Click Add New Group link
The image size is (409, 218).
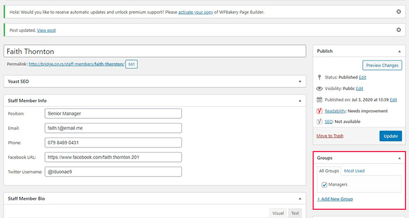tap(335, 199)
